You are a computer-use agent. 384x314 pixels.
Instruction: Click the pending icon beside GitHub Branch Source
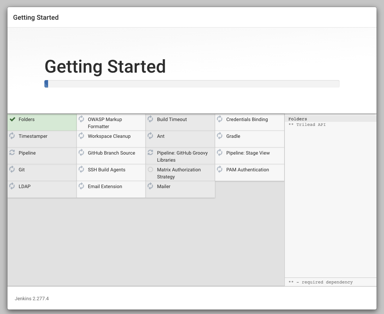81,152
